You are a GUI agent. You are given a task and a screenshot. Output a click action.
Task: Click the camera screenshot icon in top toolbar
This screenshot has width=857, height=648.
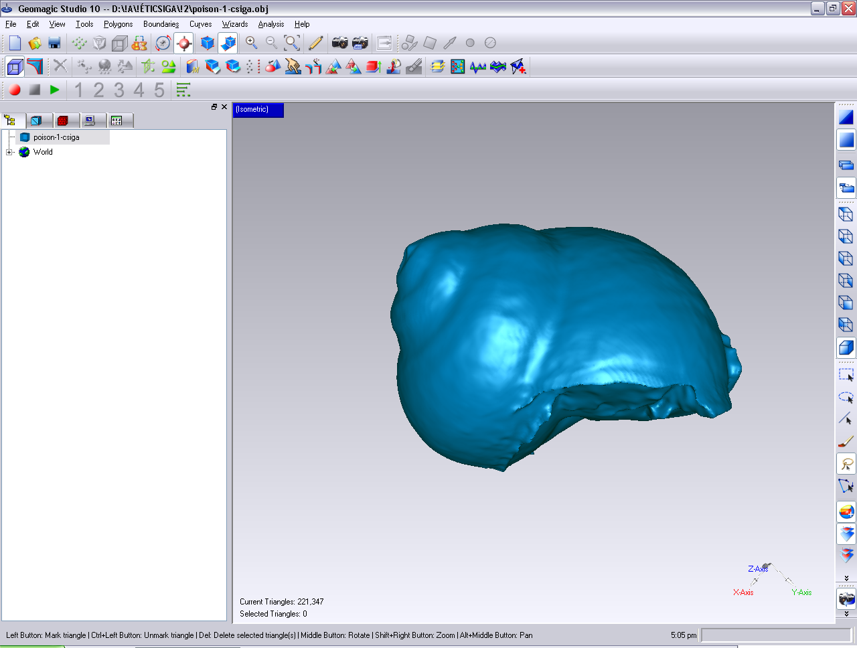coord(339,43)
